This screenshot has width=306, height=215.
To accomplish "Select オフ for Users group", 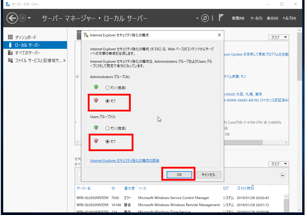I will tap(111, 141).
